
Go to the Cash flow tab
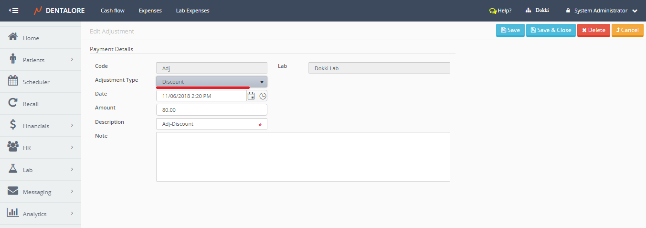coord(113,11)
